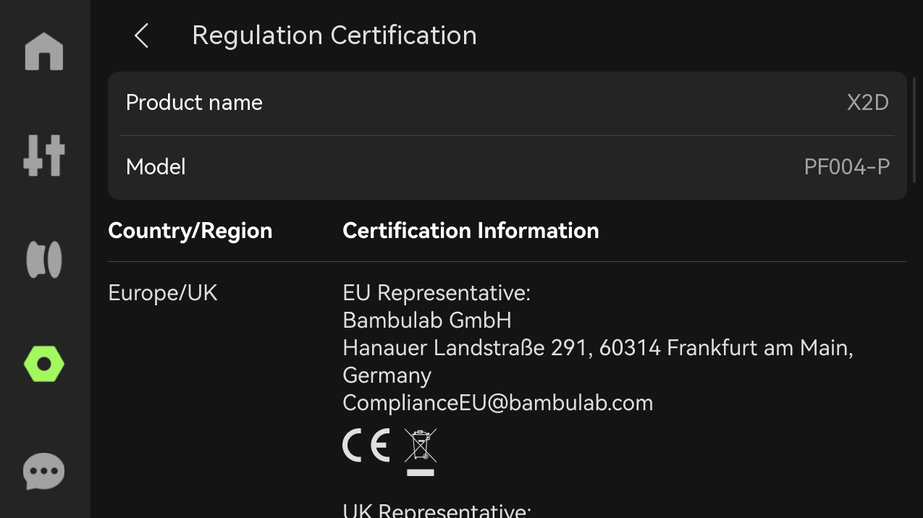Click the CE certification mark
This screenshot has height=518, width=923.
(x=366, y=445)
